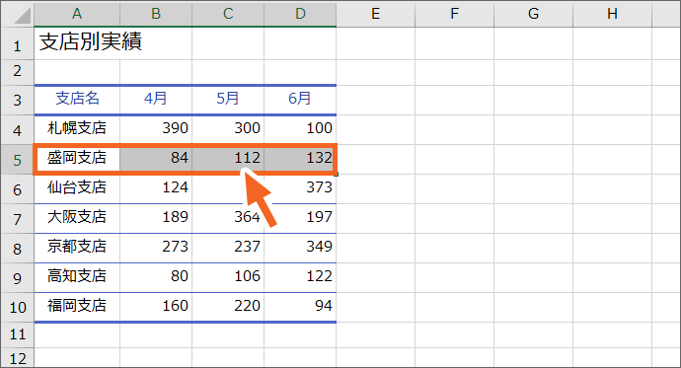Select row 4 header
Image resolution: width=681 pixels, height=368 pixels.
[x=18, y=130]
